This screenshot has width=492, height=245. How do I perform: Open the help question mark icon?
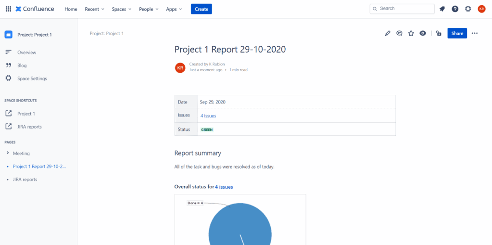coord(455,9)
